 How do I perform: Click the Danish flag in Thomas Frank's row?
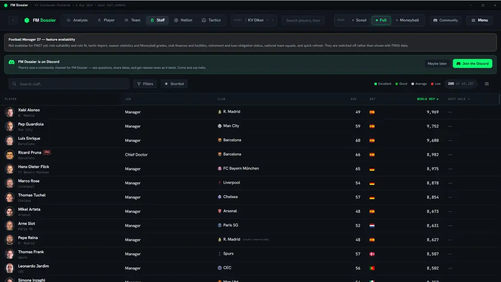[x=372, y=254]
